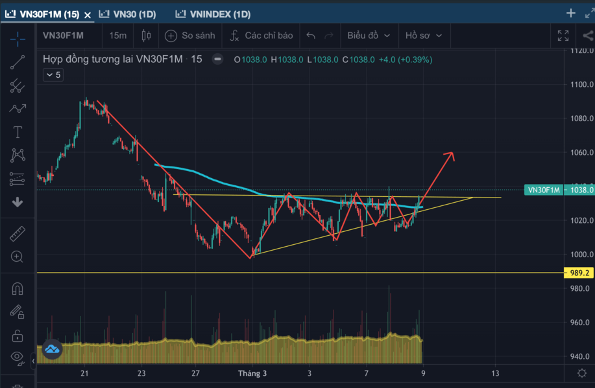Select the text annotation tool
Image resolution: width=595 pixels, height=388 pixels.
point(18,132)
